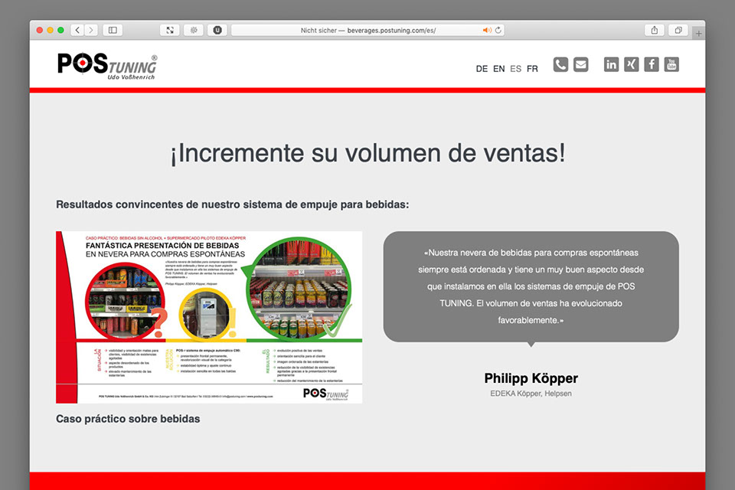Mute audio via address bar speaker icon

(486, 30)
